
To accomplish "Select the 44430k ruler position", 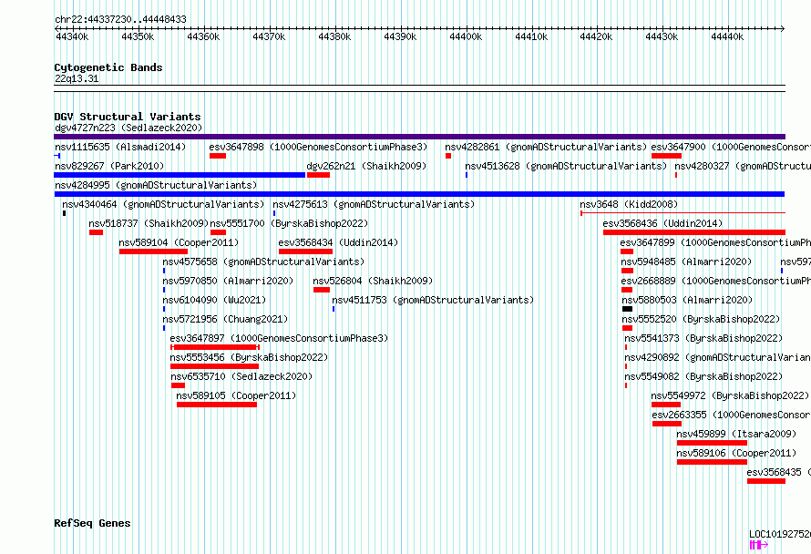I will point(662,36).
